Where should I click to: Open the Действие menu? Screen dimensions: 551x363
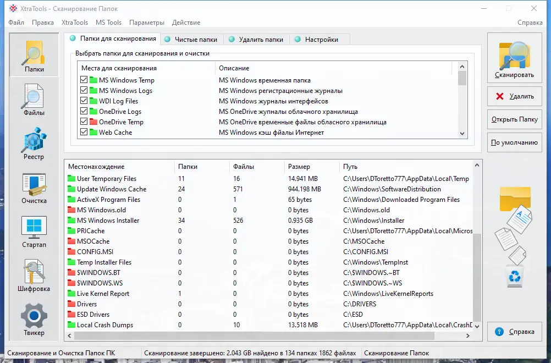(x=186, y=23)
